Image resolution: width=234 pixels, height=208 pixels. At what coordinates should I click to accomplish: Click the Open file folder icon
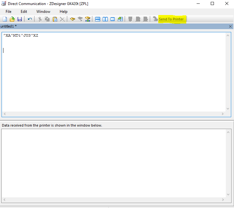pos(12,19)
